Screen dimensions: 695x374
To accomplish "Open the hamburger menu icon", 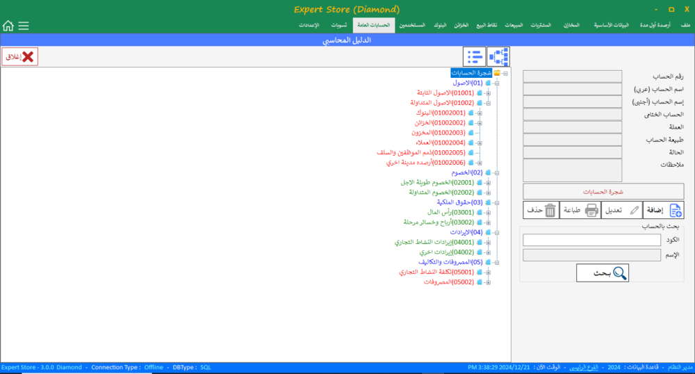I will pyautogui.click(x=24, y=26).
